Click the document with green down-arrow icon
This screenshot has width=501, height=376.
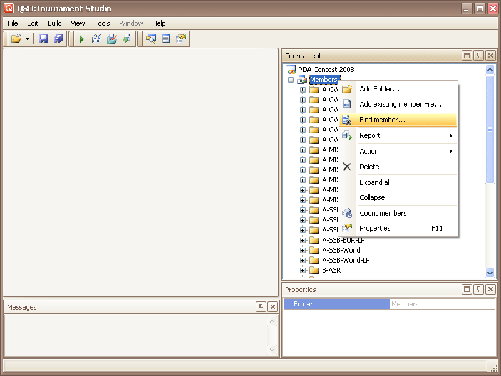click(x=127, y=39)
